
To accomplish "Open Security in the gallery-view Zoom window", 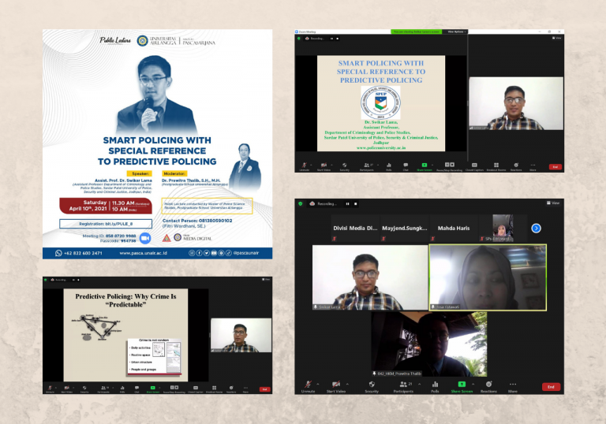I will point(372,386).
